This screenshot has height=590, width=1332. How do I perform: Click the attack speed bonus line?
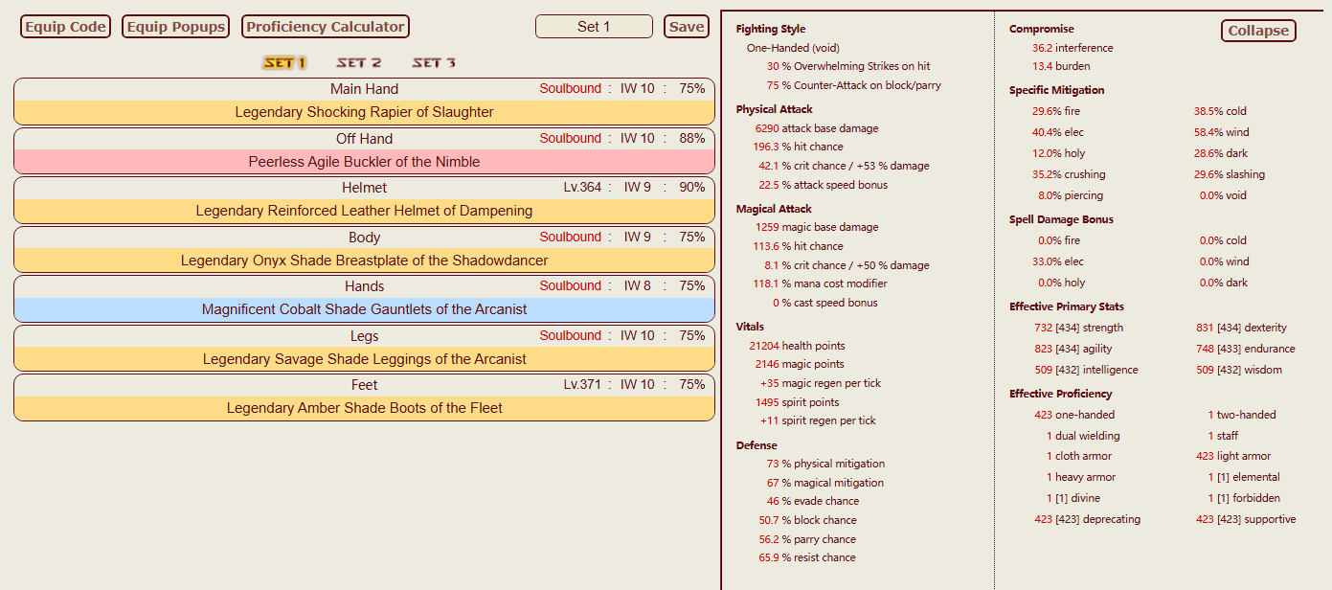[824, 185]
